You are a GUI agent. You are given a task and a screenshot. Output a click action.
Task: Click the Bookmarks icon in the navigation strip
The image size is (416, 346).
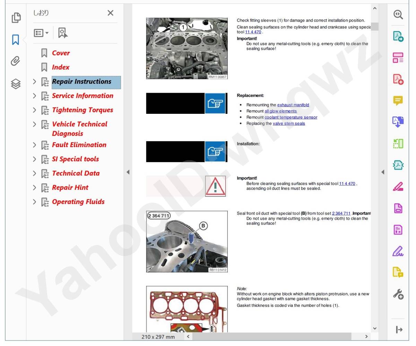click(16, 40)
